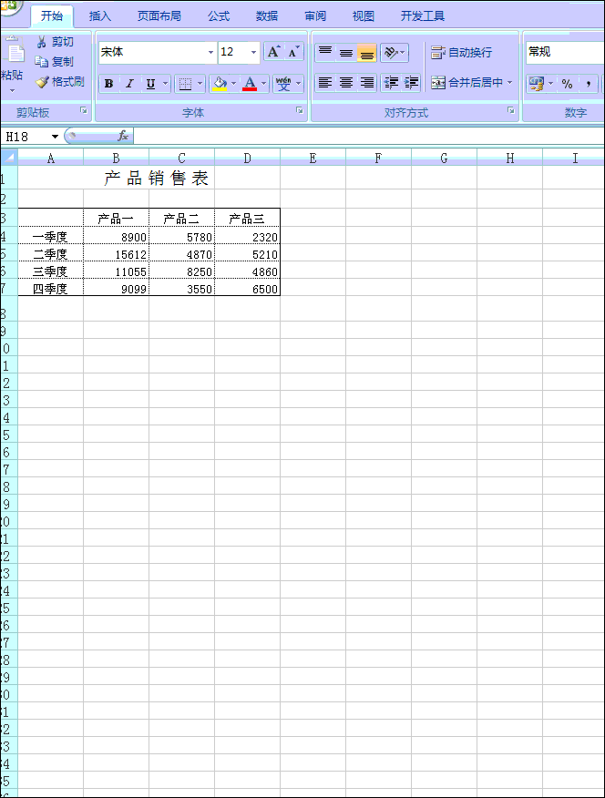The image size is (605, 798).
Task: Open the font size 12 dropdown
Action: point(253,53)
